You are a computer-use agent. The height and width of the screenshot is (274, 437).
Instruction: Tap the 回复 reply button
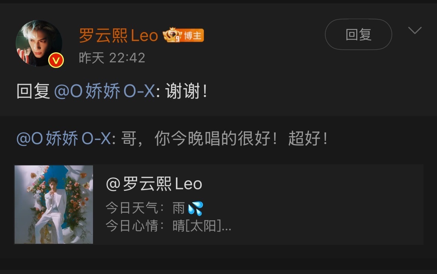[x=359, y=34]
